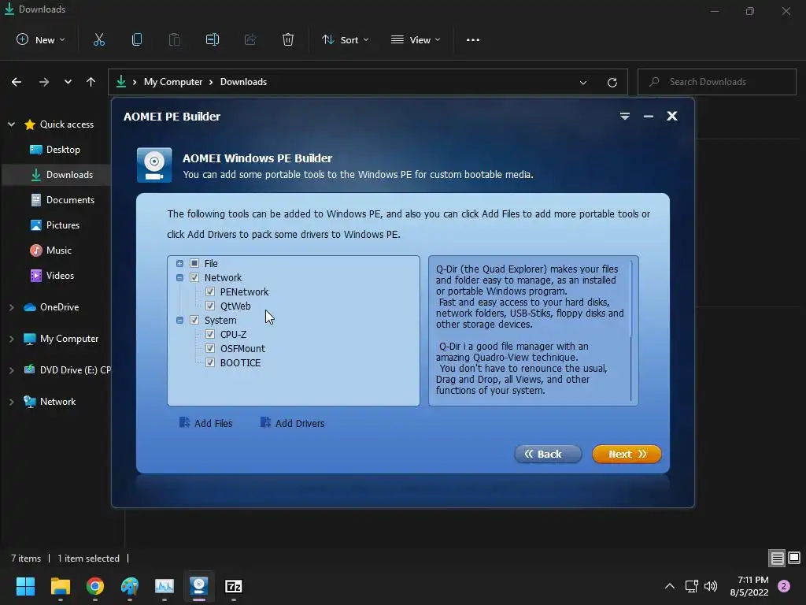806x605 pixels.
Task: Uncheck the BOOTICE checkbox
Action: (209, 362)
